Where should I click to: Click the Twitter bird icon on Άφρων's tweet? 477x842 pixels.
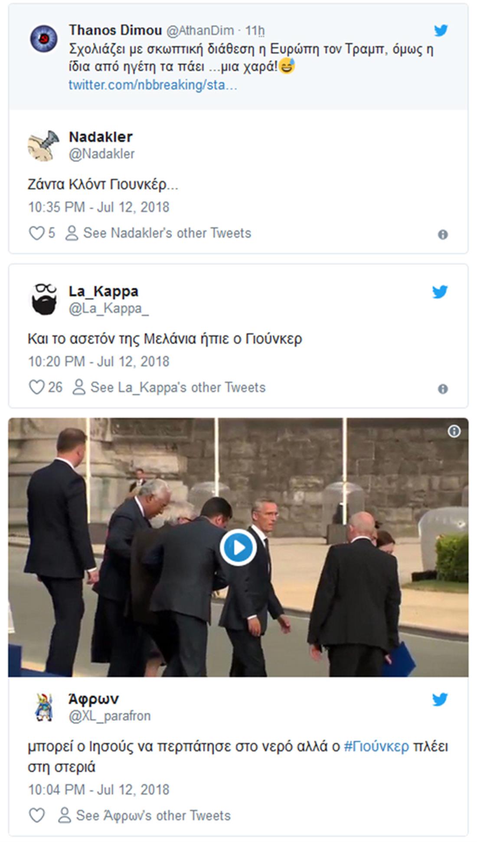[x=439, y=699]
